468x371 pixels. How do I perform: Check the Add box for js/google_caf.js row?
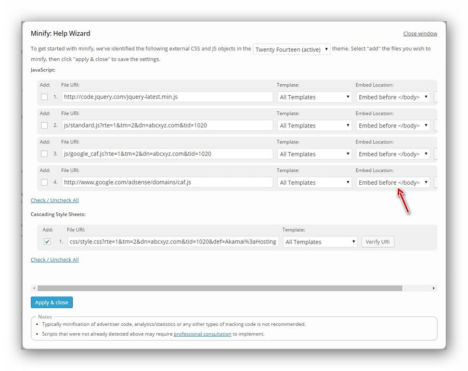point(44,154)
